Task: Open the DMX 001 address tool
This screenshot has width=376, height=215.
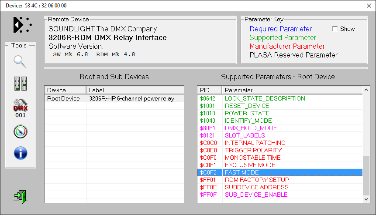Action: [20, 107]
